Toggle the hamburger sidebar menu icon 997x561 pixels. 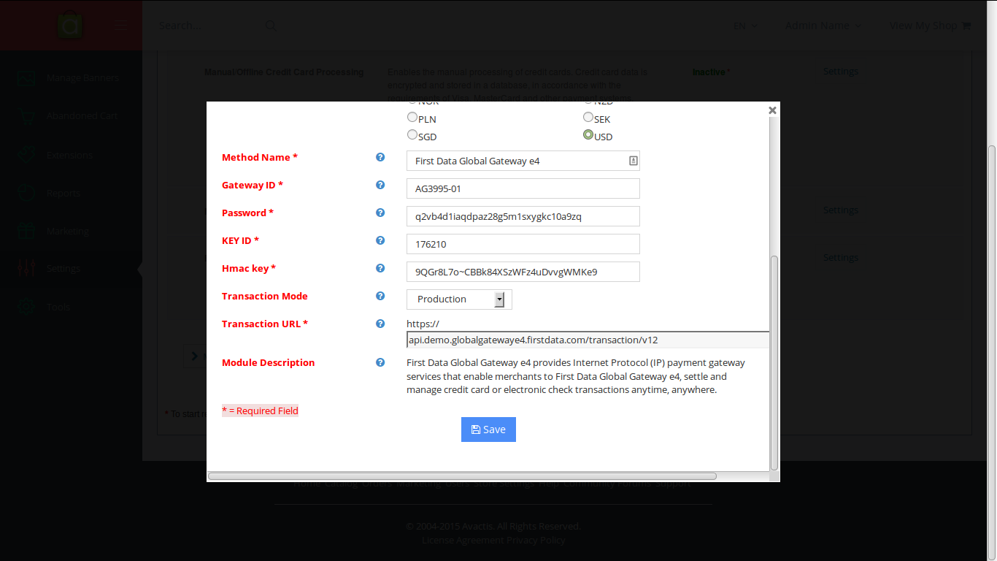[x=122, y=26]
